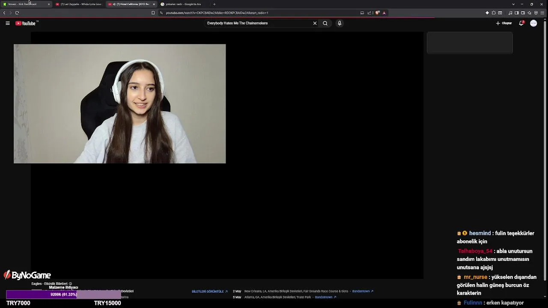Click the screenshot-style extension icon beside puzzle
This screenshot has width=548, height=308.
(500, 13)
